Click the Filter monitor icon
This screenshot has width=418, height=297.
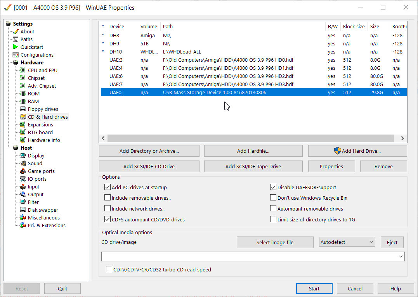coord(23,202)
